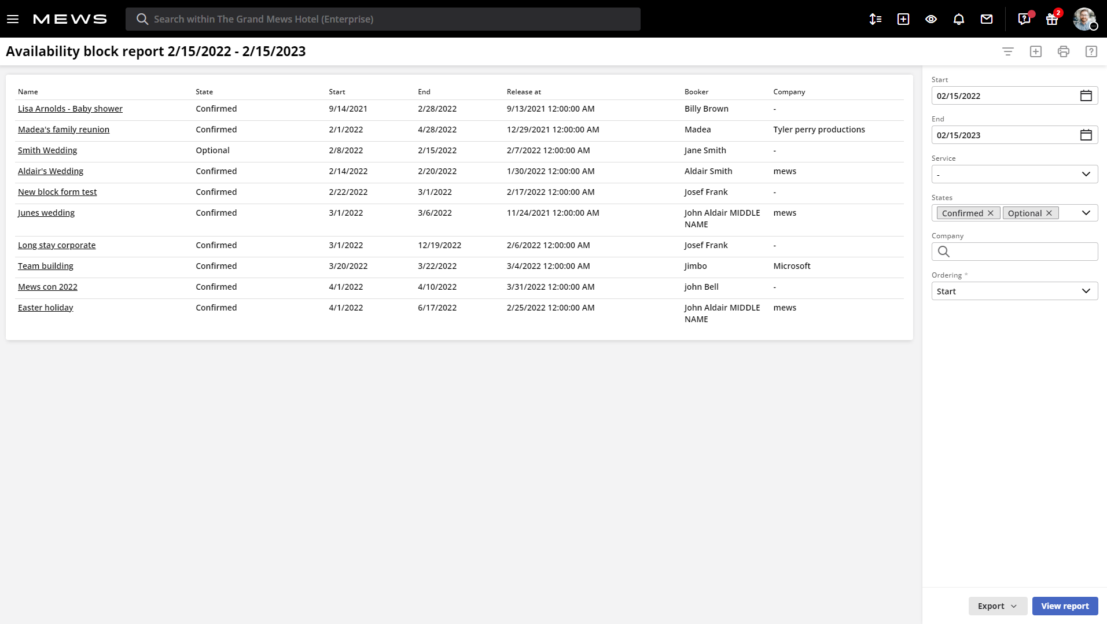Open the calendar picker for the Start date
1107x624 pixels.
[x=1086, y=95]
